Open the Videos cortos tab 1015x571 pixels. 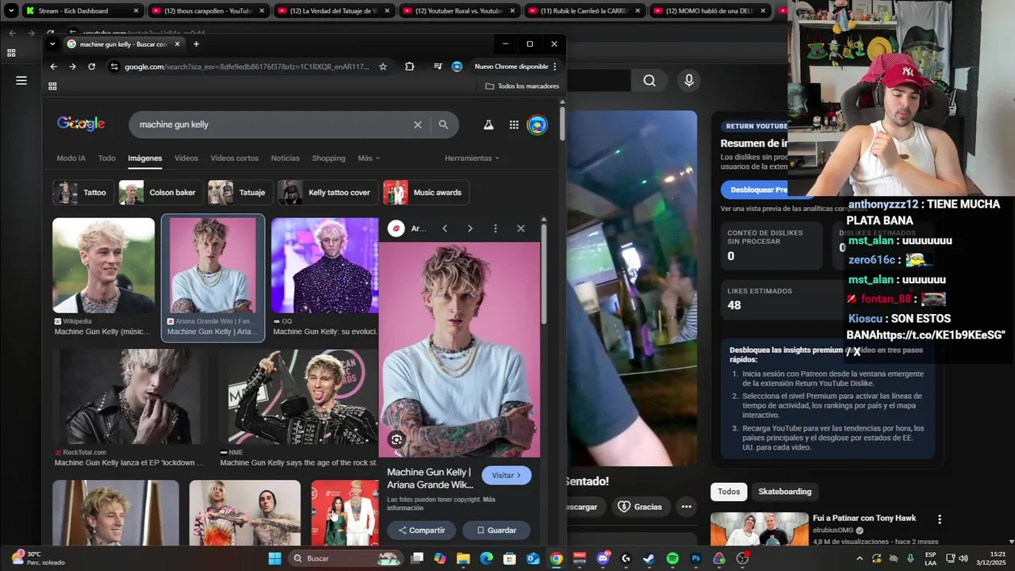pos(235,158)
